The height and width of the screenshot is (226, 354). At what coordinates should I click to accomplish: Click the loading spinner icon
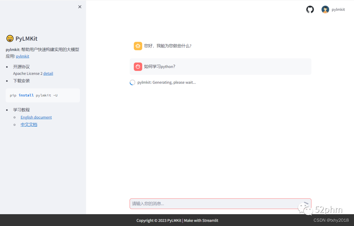(132, 82)
